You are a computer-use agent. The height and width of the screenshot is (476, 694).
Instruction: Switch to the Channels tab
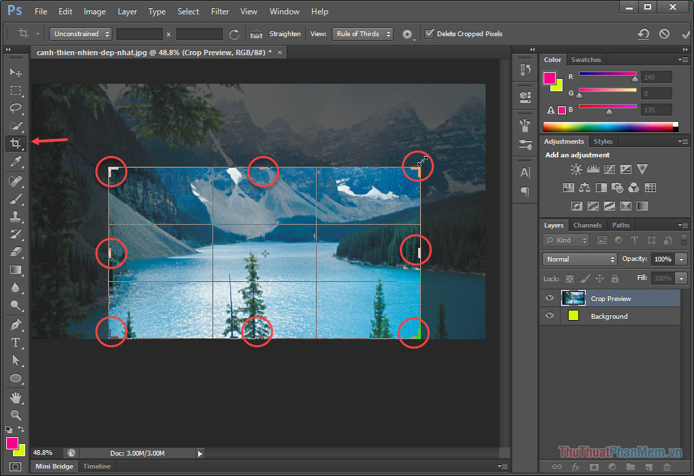[587, 225]
